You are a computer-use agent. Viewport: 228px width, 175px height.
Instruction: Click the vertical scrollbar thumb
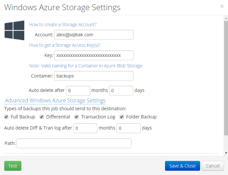pos(226,78)
